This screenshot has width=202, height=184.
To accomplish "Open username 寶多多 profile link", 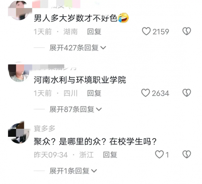I will point(44,128).
